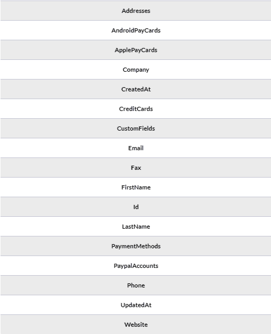Select the ApplePayCards row
The height and width of the screenshot is (334, 271).
click(x=135, y=50)
